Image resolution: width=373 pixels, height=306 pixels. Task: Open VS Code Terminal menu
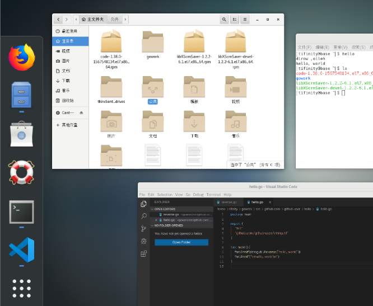coord(213,195)
